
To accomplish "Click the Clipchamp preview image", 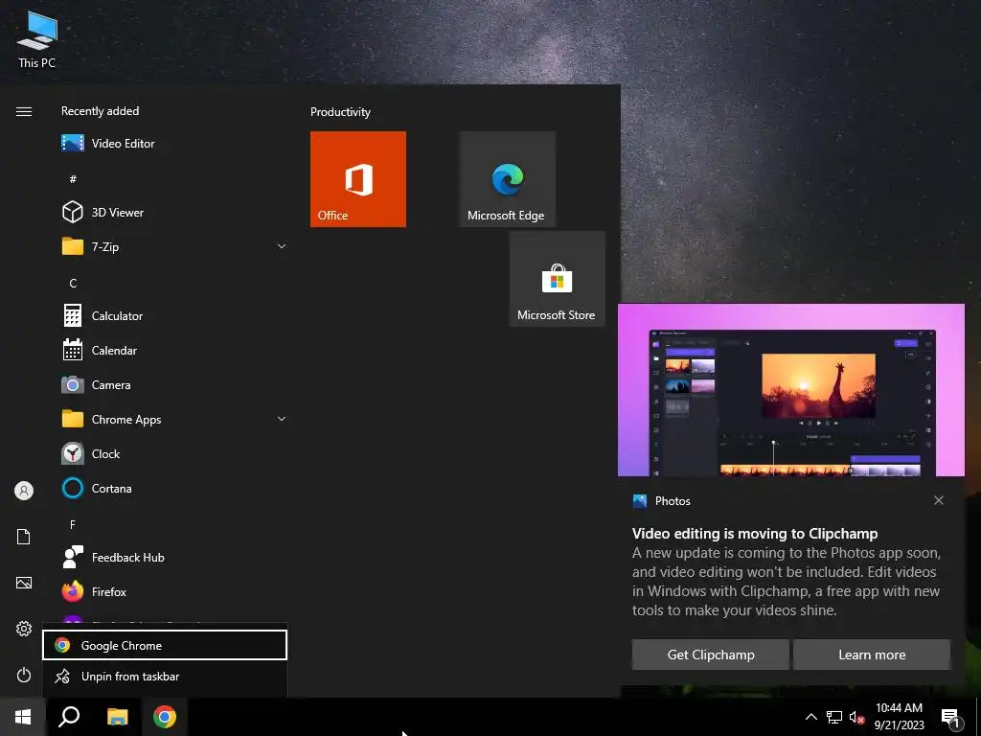I will point(790,390).
